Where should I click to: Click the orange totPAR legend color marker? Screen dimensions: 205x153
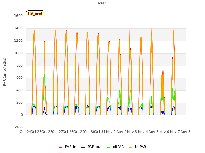click(x=131, y=147)
